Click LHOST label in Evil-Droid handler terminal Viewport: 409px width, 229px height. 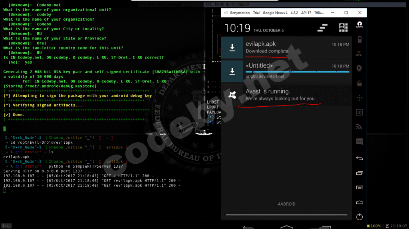coord(213,102)
